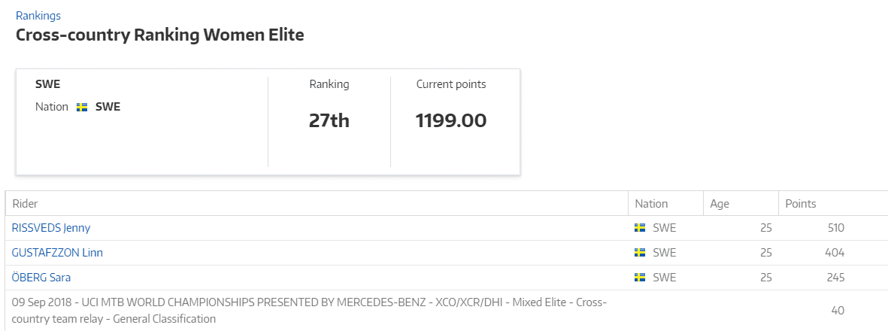Open rider ÖBERG Sara's profile
The width and height of the screenshot is (888, 331).
[x=41, y=278]
